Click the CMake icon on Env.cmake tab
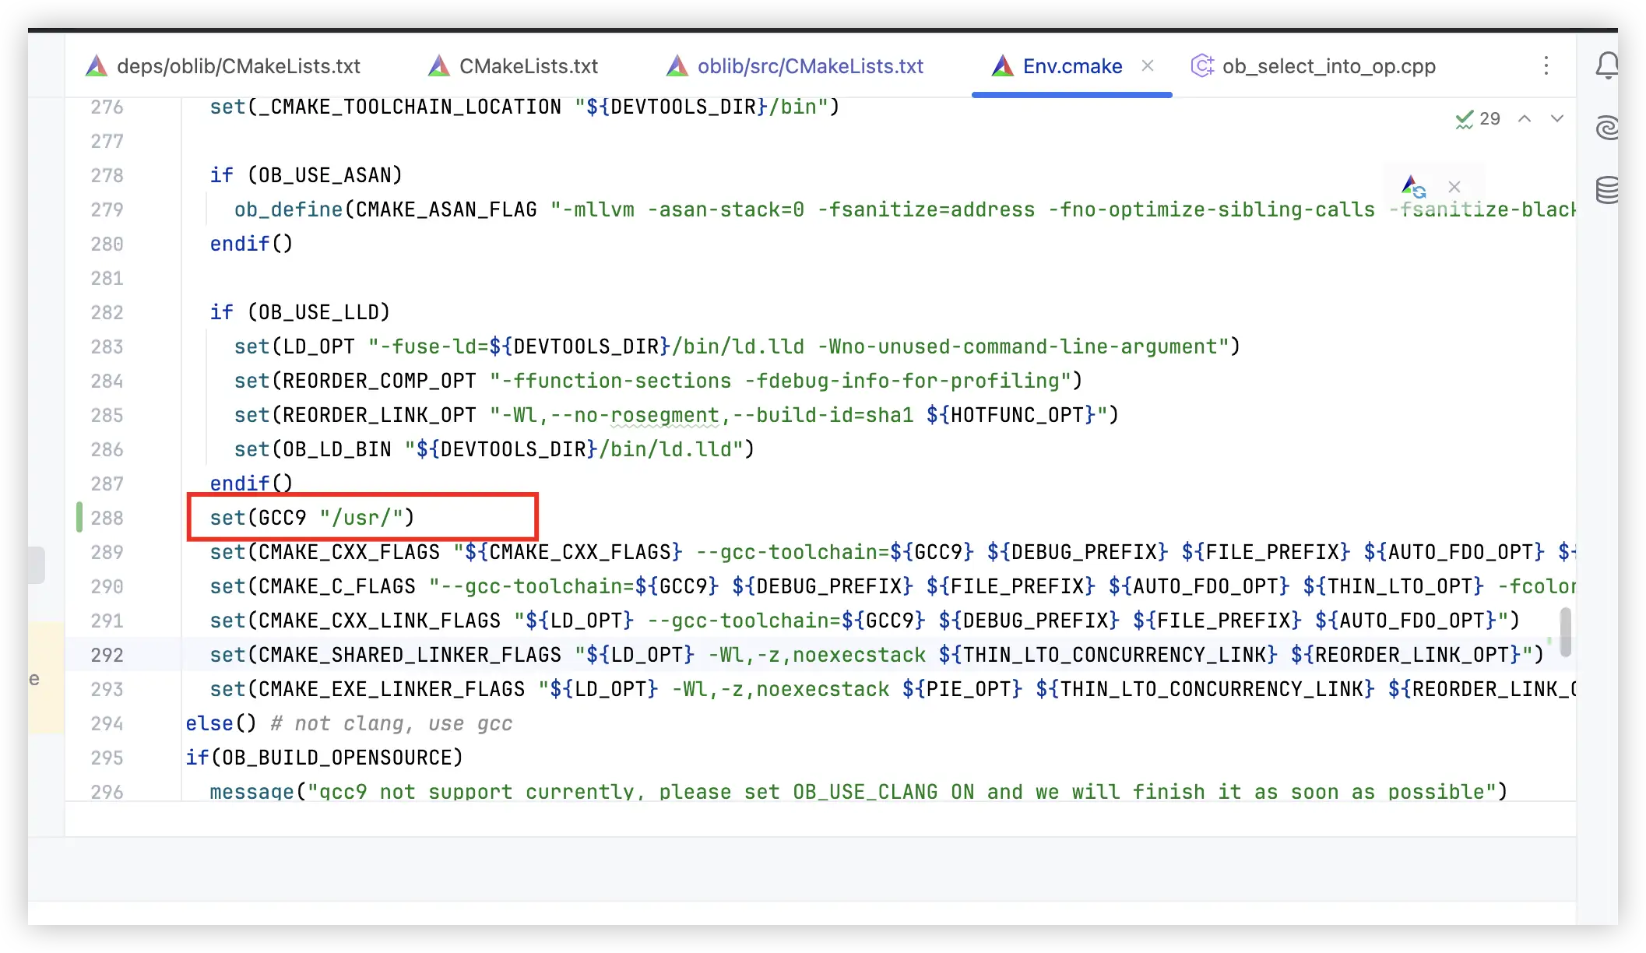The height and width of the screenshot is (953, 1646). click(x=1002, y=66)
